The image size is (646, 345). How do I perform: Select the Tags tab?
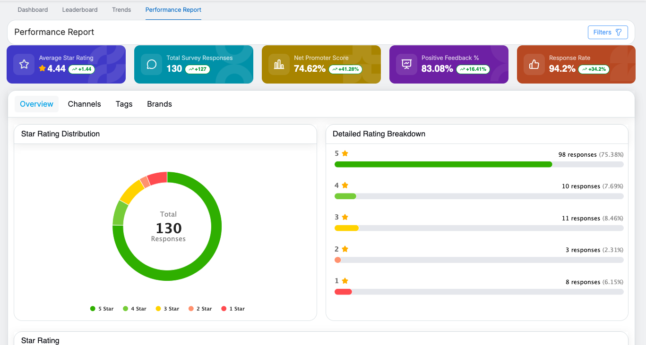(x=124, y=104)
